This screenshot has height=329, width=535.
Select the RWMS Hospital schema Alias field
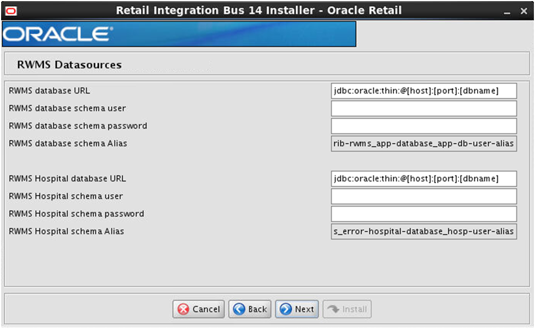click(424, 231)
